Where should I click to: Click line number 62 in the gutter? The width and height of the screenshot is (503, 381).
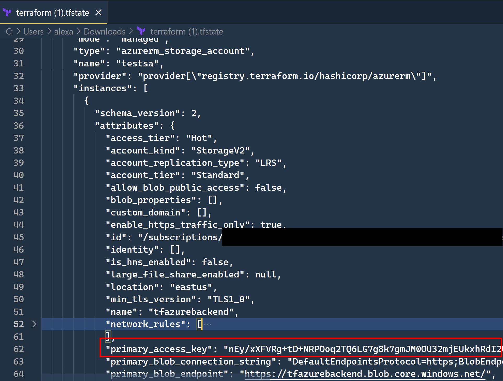pyautogui.click(x=19, y=349)
